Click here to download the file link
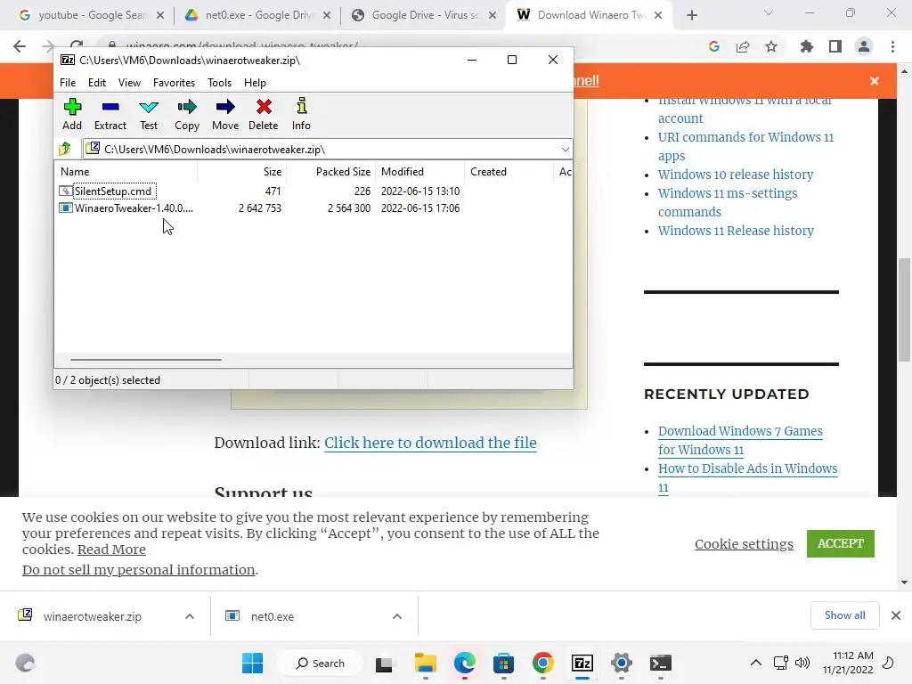The width and height of the screenshot is (912, 684). (430, 443)
